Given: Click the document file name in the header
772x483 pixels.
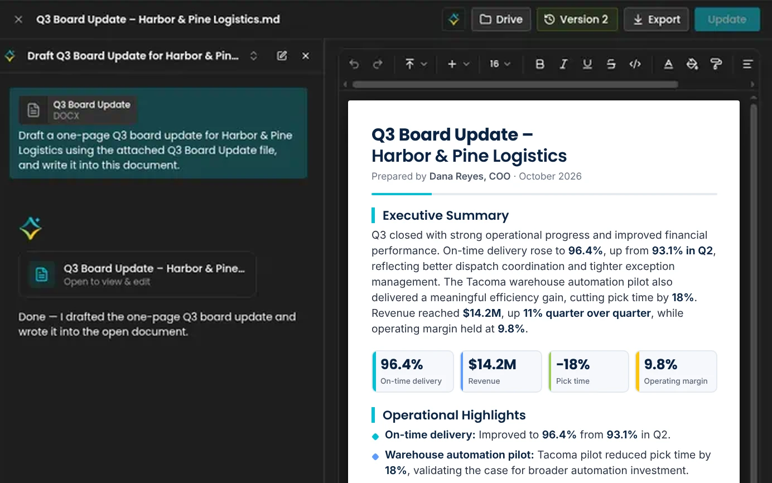Looking at the screenshot, I should (158, 20).
